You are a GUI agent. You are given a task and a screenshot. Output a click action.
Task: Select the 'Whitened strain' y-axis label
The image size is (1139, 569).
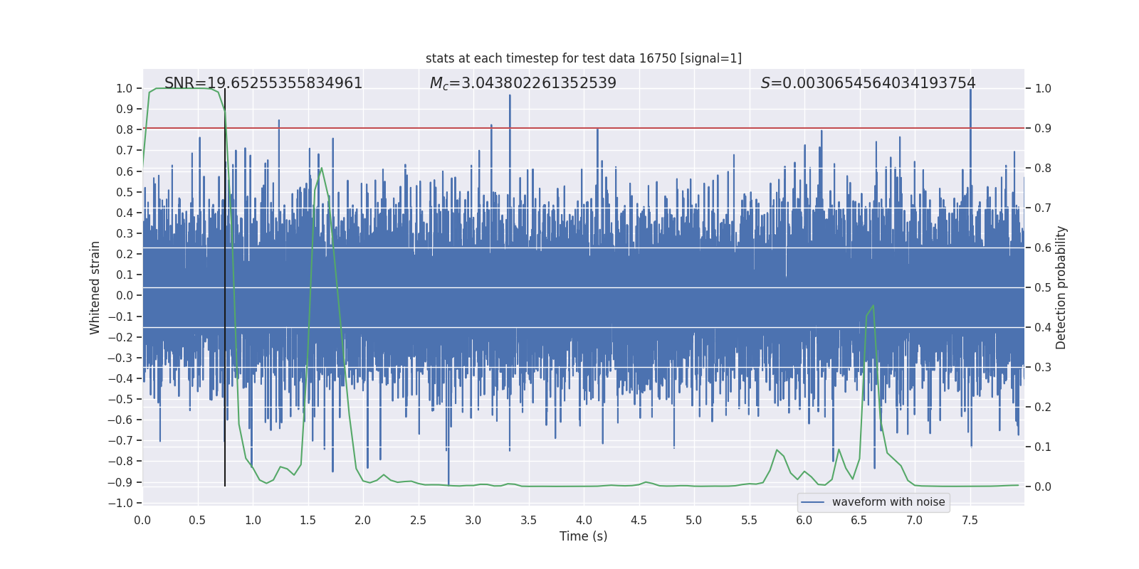pos(95,287)
